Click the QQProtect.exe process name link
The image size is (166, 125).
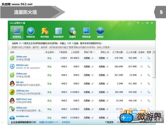click(24, 99)
